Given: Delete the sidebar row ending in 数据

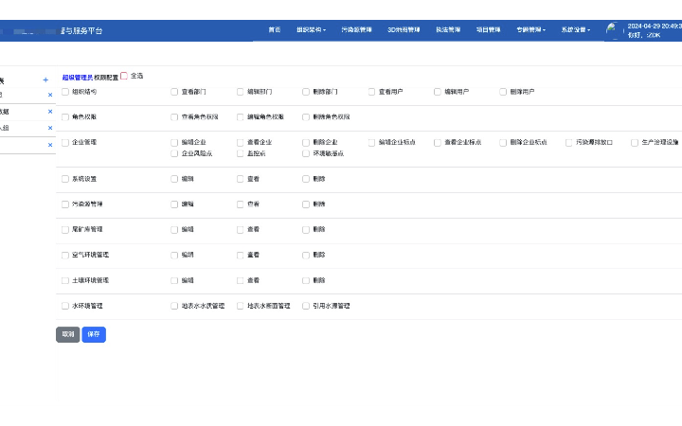Looking at the screenshot, I should (50, 112).
